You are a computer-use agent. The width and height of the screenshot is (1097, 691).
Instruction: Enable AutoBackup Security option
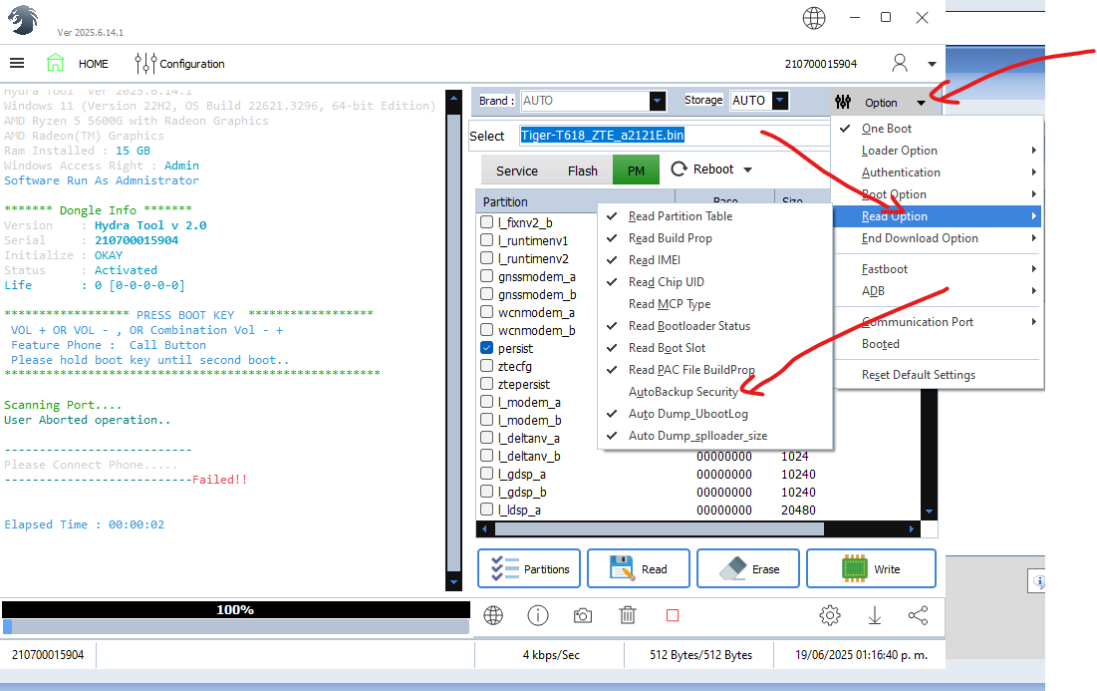click(x=683, y=392)
